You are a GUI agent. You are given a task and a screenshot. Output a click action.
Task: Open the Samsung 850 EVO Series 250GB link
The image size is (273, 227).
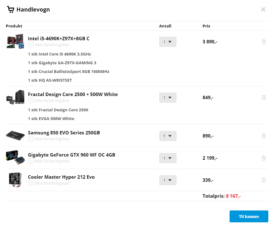64,133
